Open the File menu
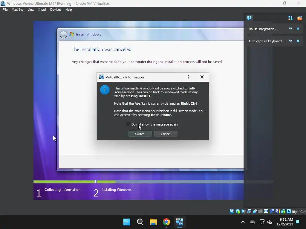 pos(5,10)
